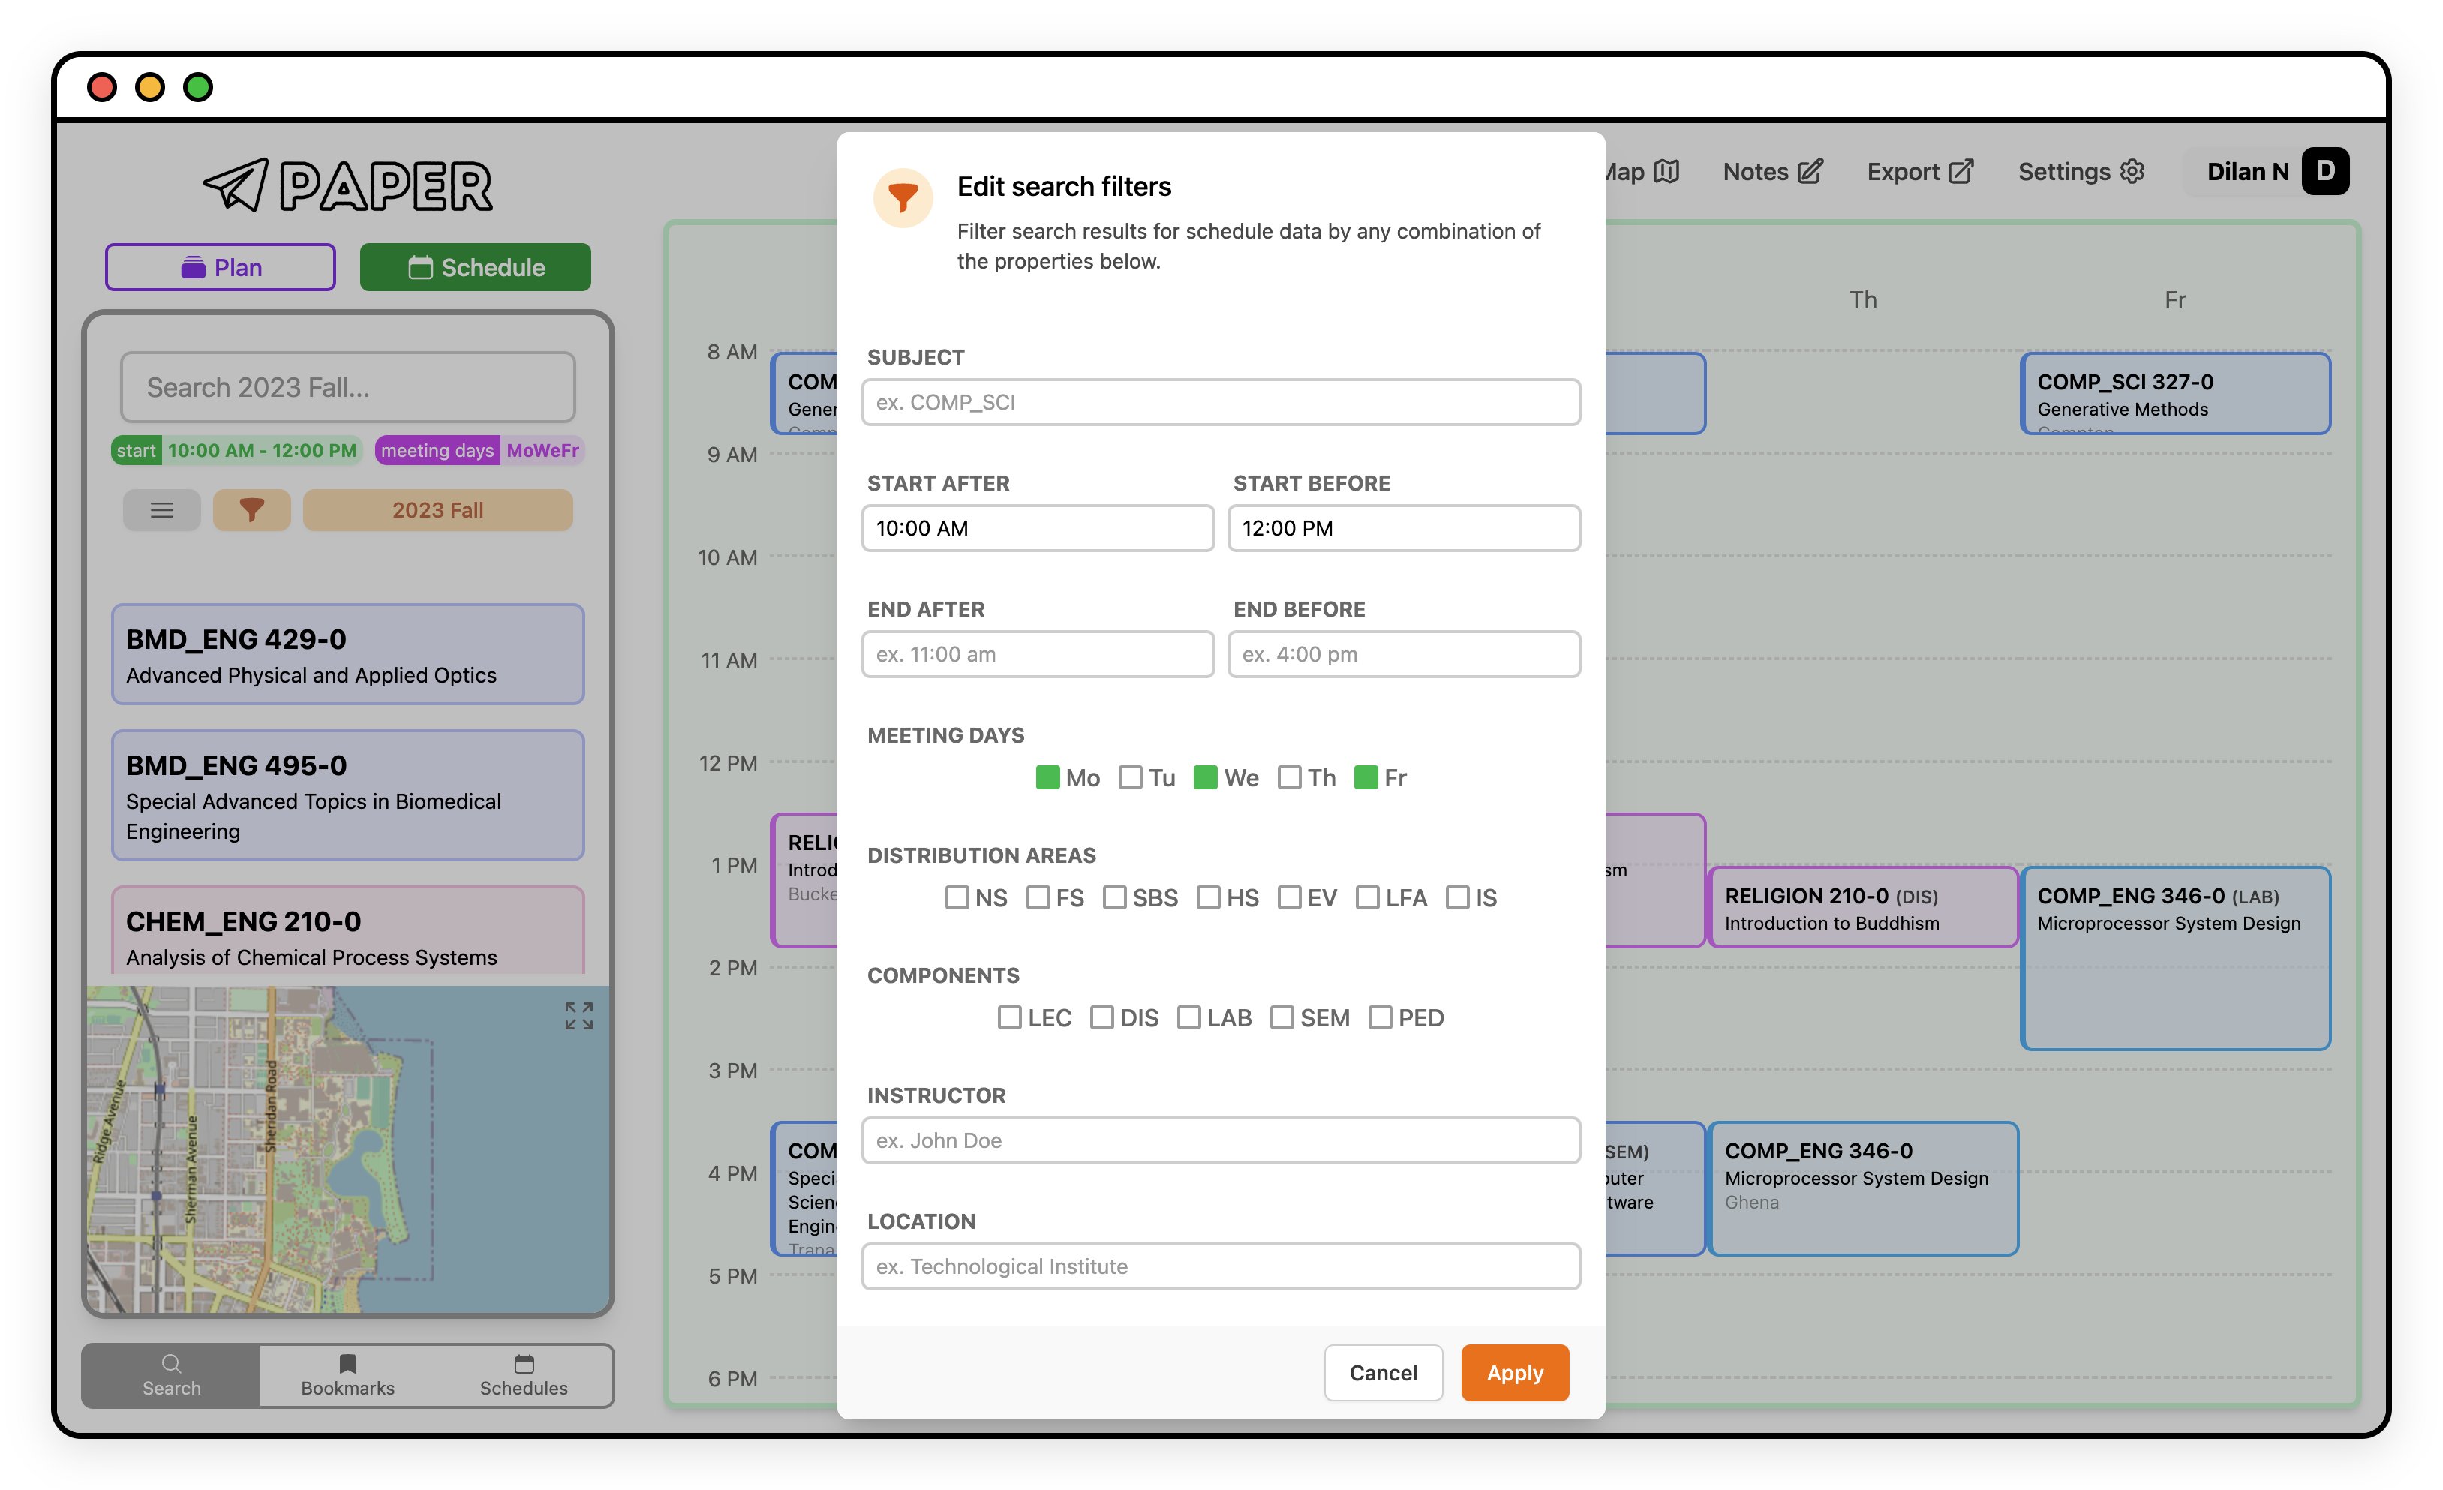This screenshot has width=2443, height=1490.
Task: Click Apply to save filters
Action: point(1514,1372)
